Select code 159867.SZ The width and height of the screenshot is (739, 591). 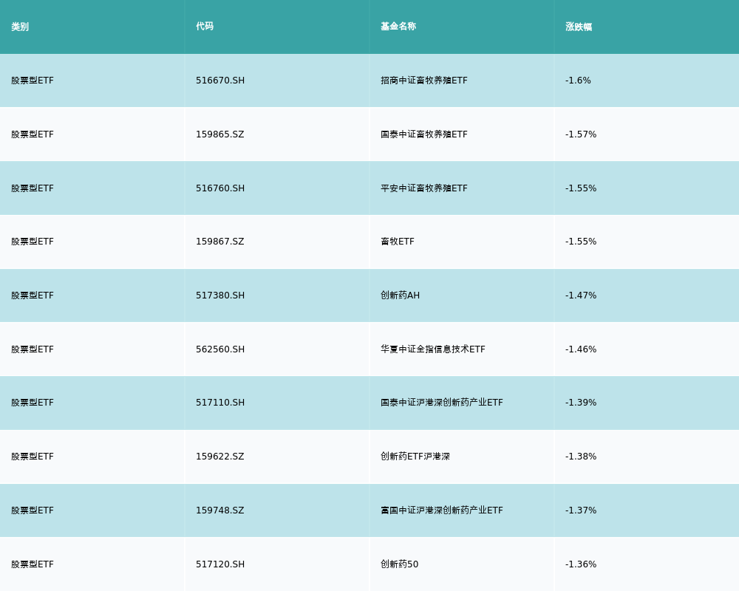(x=220, y=242)
